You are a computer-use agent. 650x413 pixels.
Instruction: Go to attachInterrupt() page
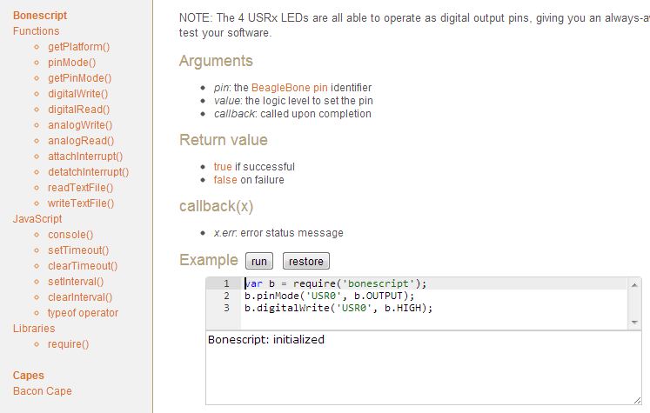(85, 157)
